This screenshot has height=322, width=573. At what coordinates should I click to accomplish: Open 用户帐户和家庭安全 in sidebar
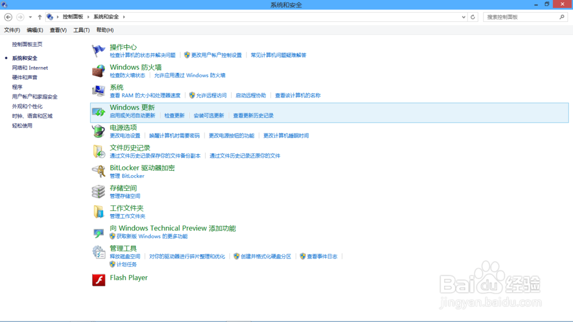click(35, 97)
